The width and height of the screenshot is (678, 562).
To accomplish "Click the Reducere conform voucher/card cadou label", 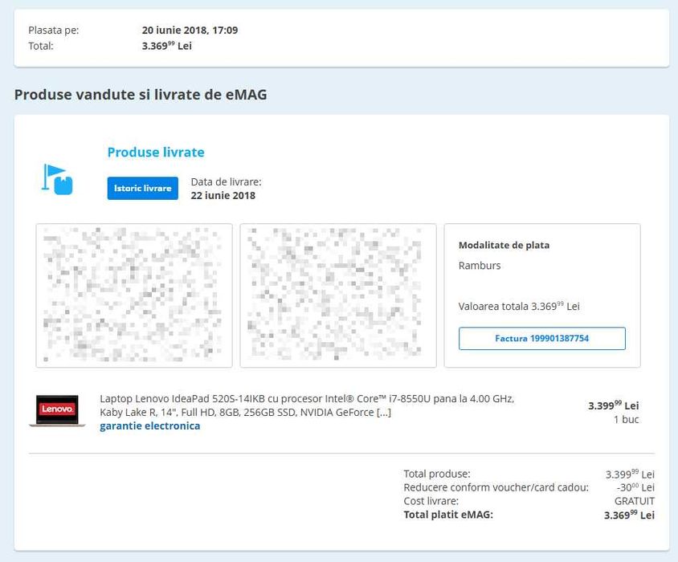I will (496, 487).
